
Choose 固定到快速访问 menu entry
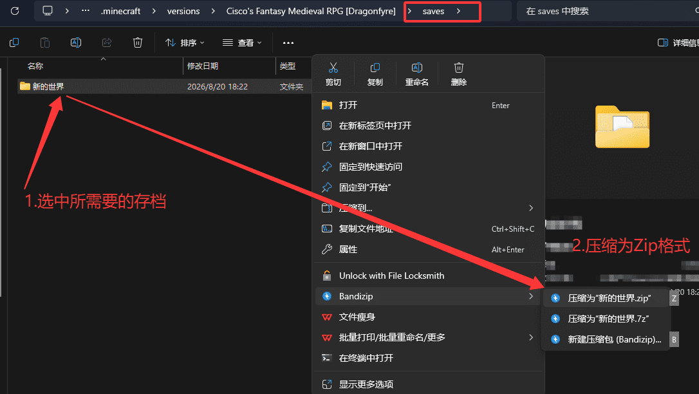[428, 167]
